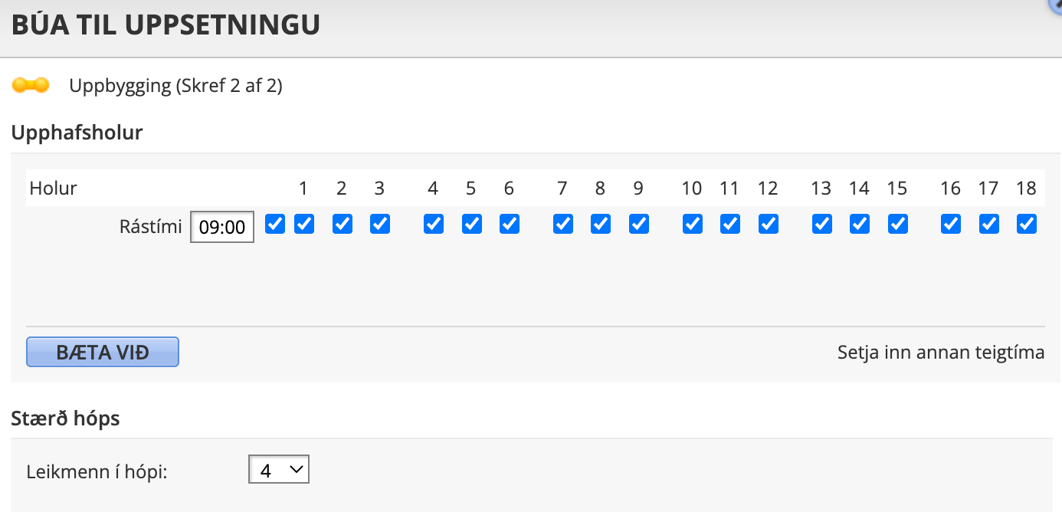This screenshot has height=512, width=1062.
Task: Uncheck the hole 10 checkbox
Action: point(693,224)
